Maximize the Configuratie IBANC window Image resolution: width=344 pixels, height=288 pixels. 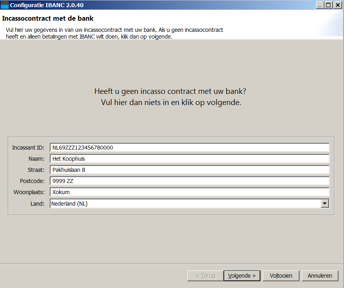[328, 5]
